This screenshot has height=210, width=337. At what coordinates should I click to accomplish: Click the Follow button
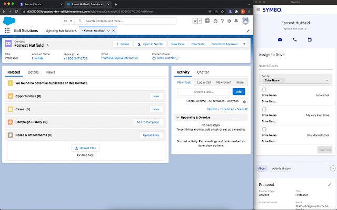(122, 44)
